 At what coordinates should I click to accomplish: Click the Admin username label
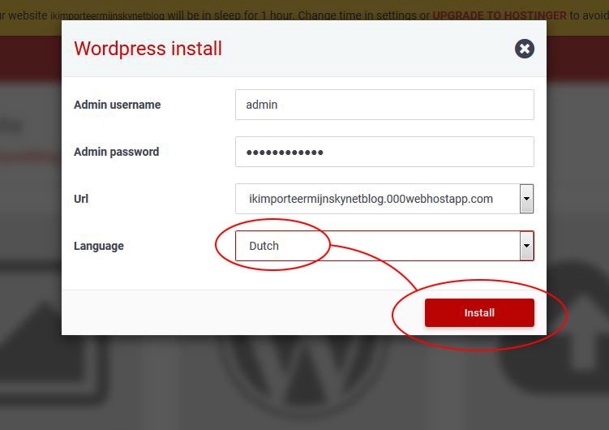click(x=117, y=105)
